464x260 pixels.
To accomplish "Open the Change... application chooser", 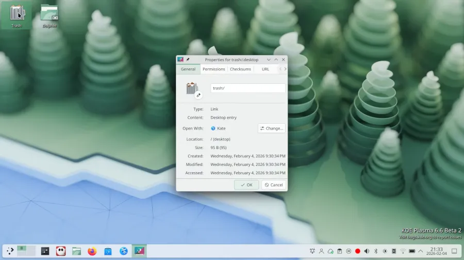I will coord(271,128).
